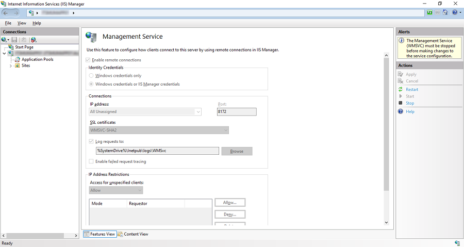Select the Sites node
The height and width of the screenshot is (247, 464).
click(25, 65)
